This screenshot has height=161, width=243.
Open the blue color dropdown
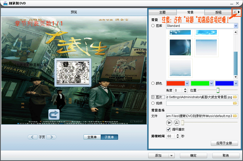pyautogui.click(x=236, y=83)
